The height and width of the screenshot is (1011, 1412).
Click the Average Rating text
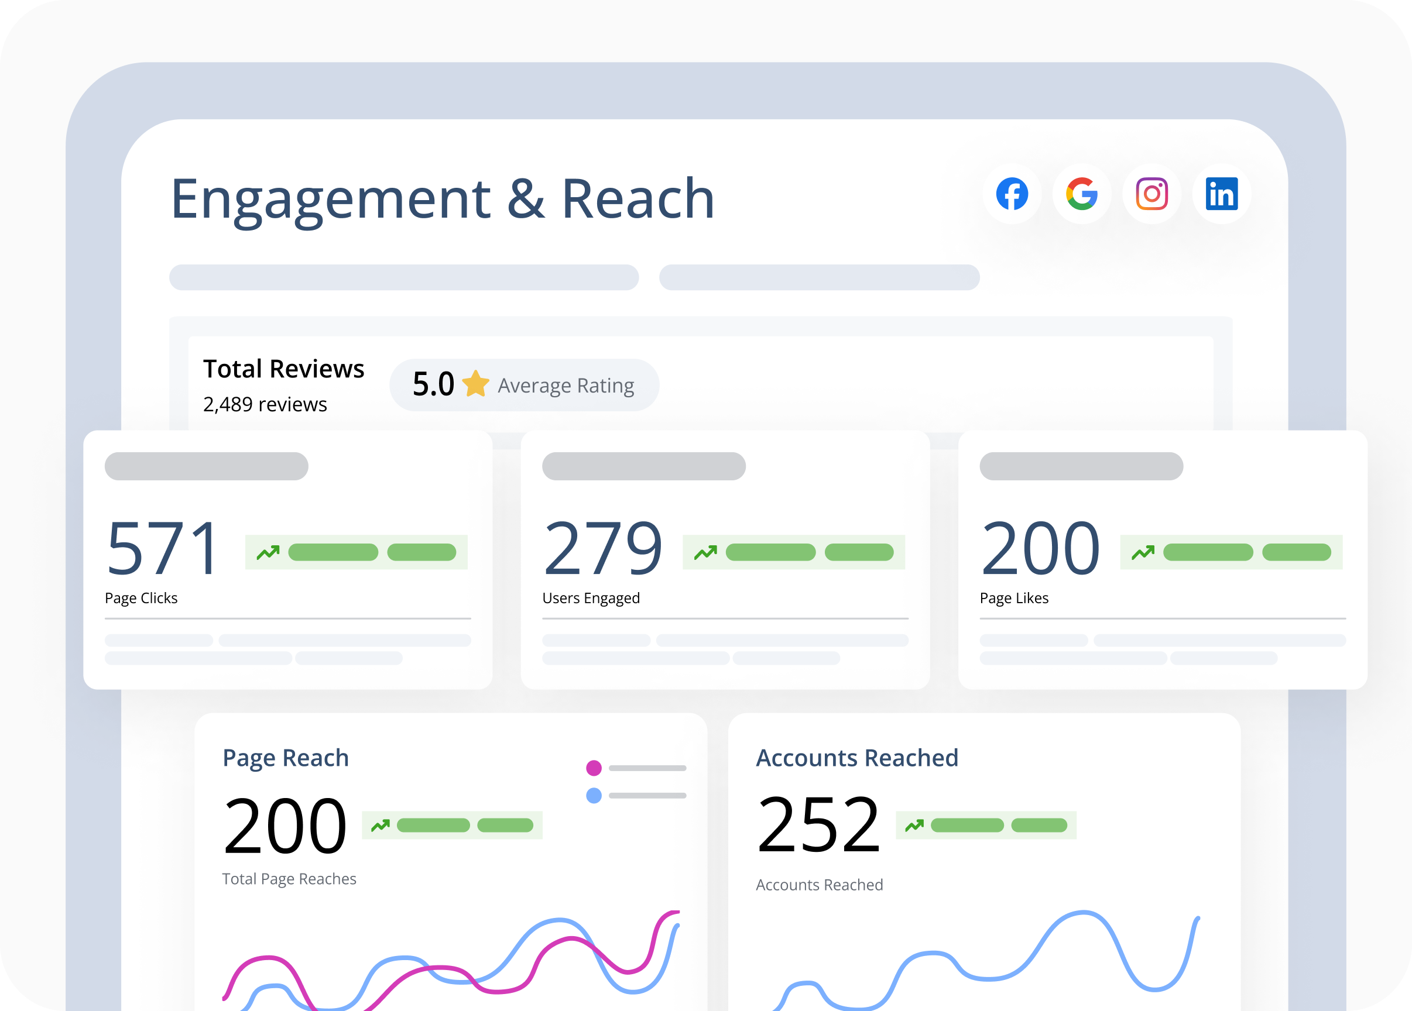point(566,386)
